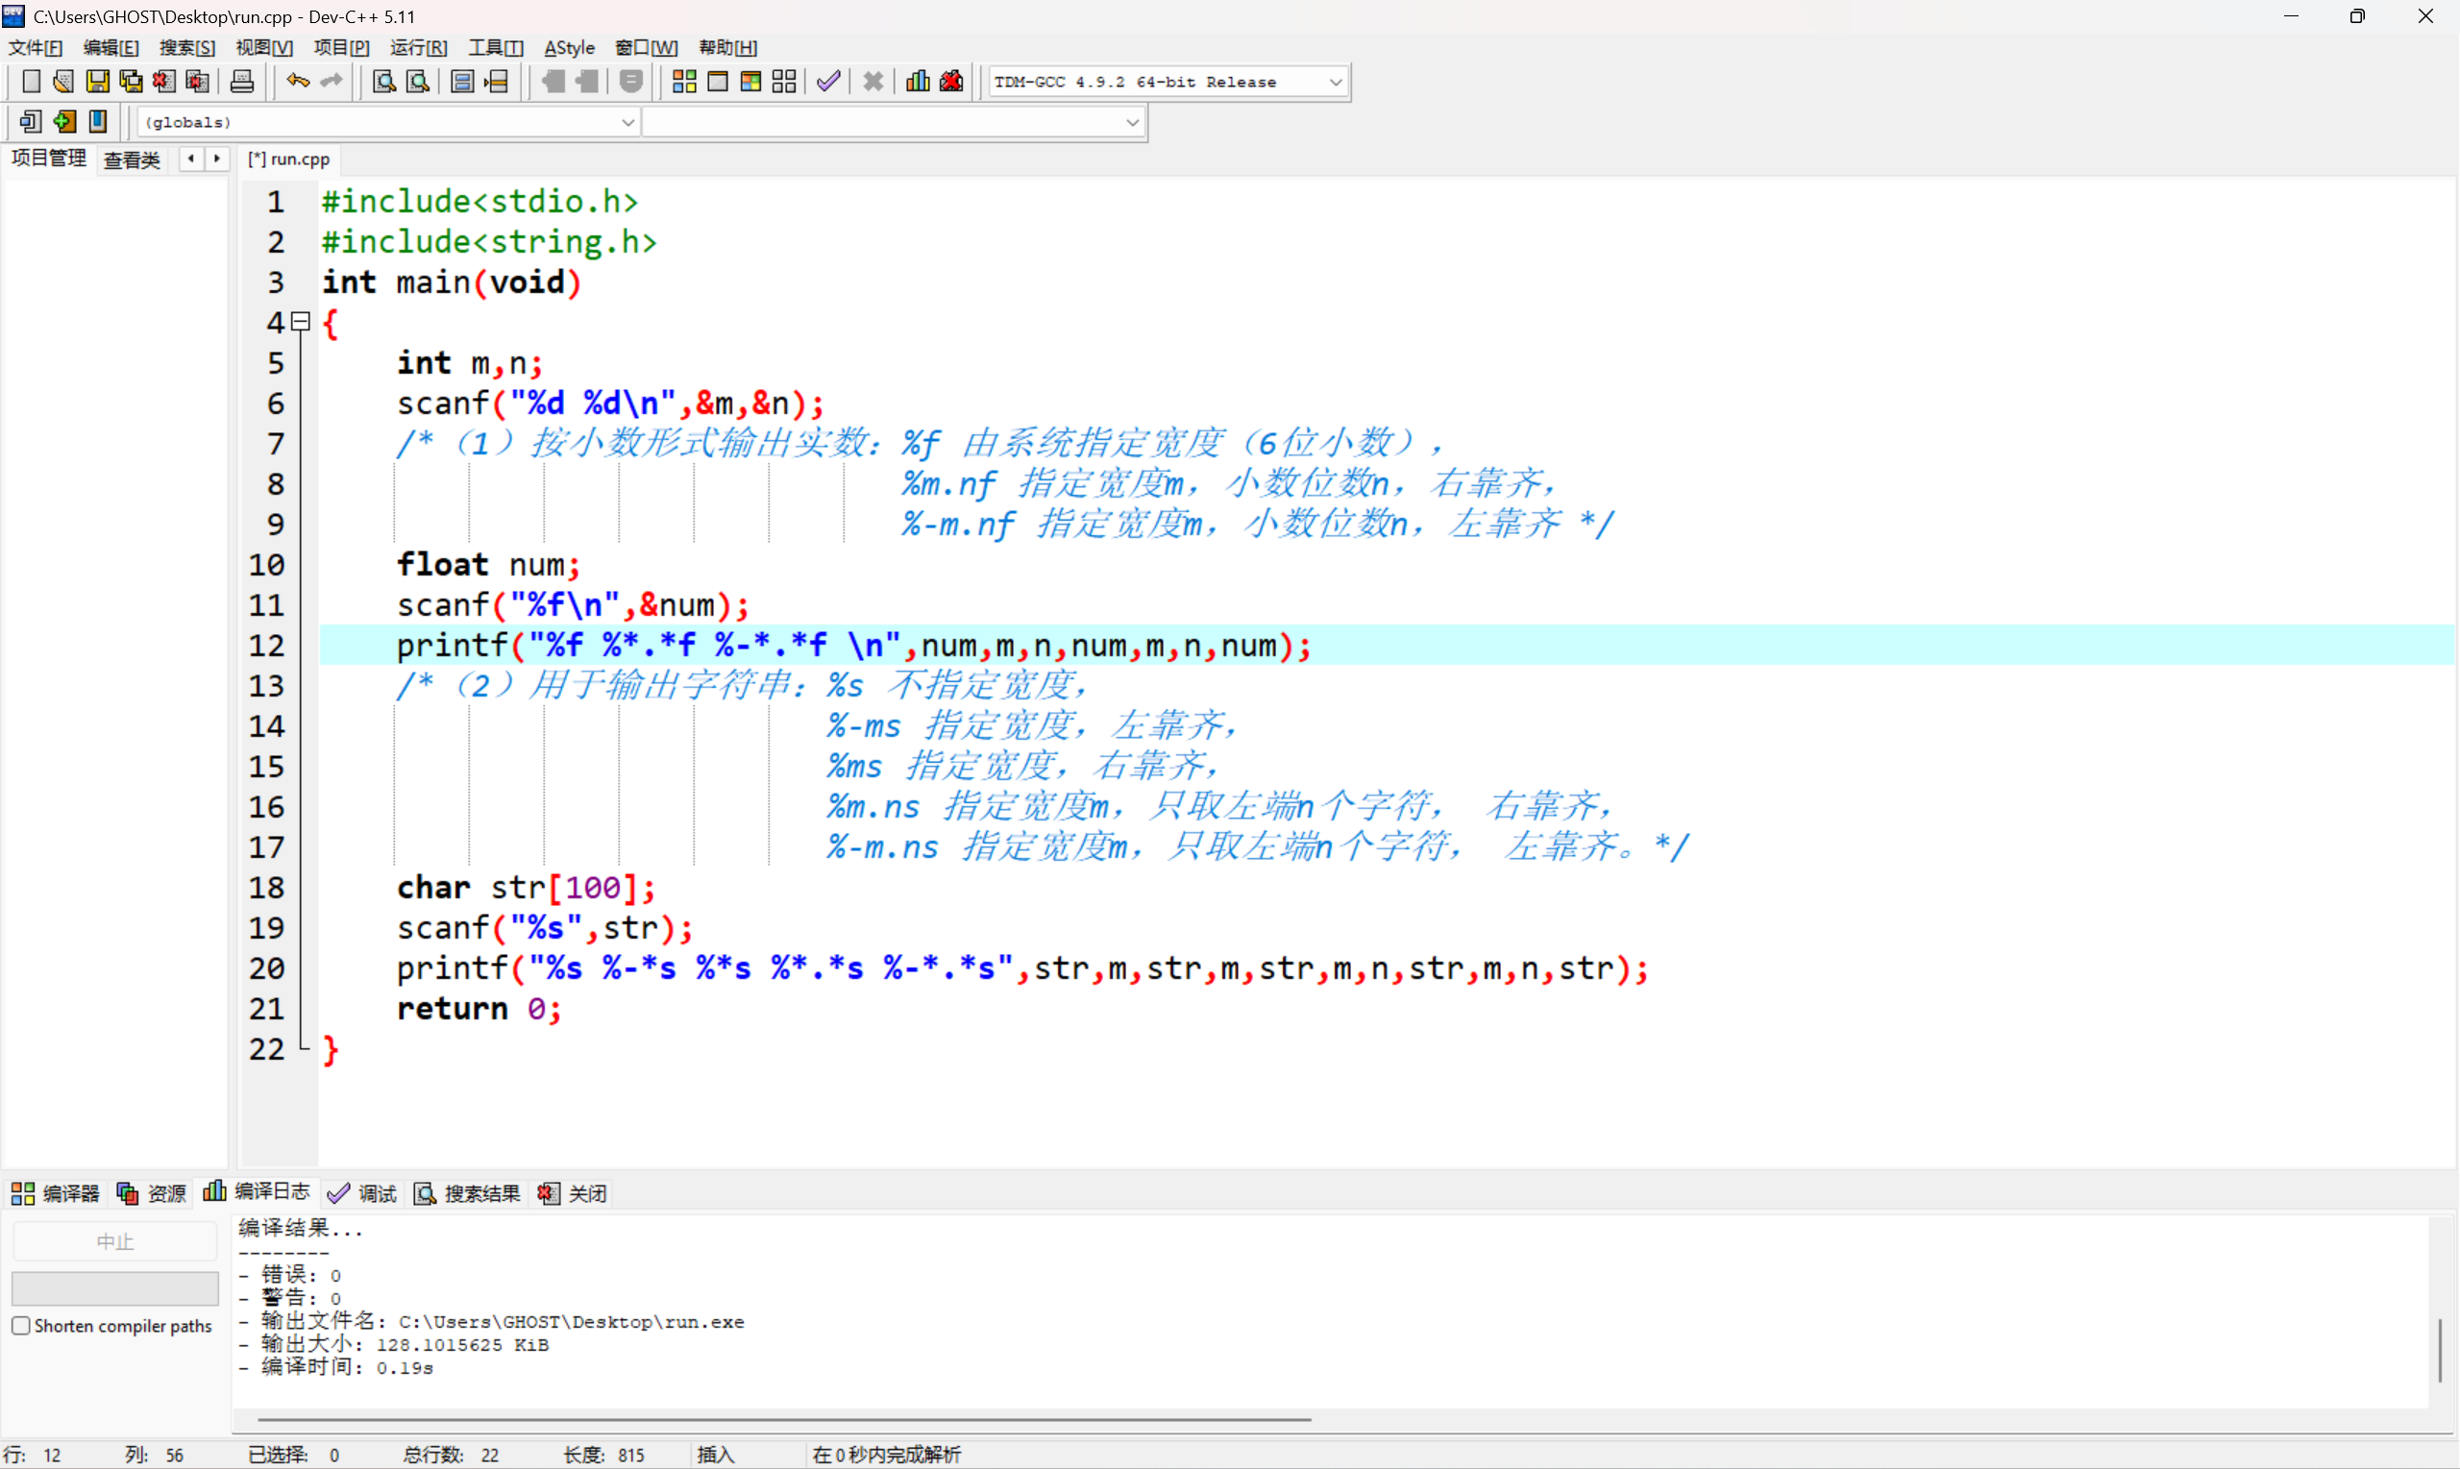Open the 调试 debug panel tab
Image resolution: width=2460 pixels, height=1469 pixels.
click(362, 1193)
